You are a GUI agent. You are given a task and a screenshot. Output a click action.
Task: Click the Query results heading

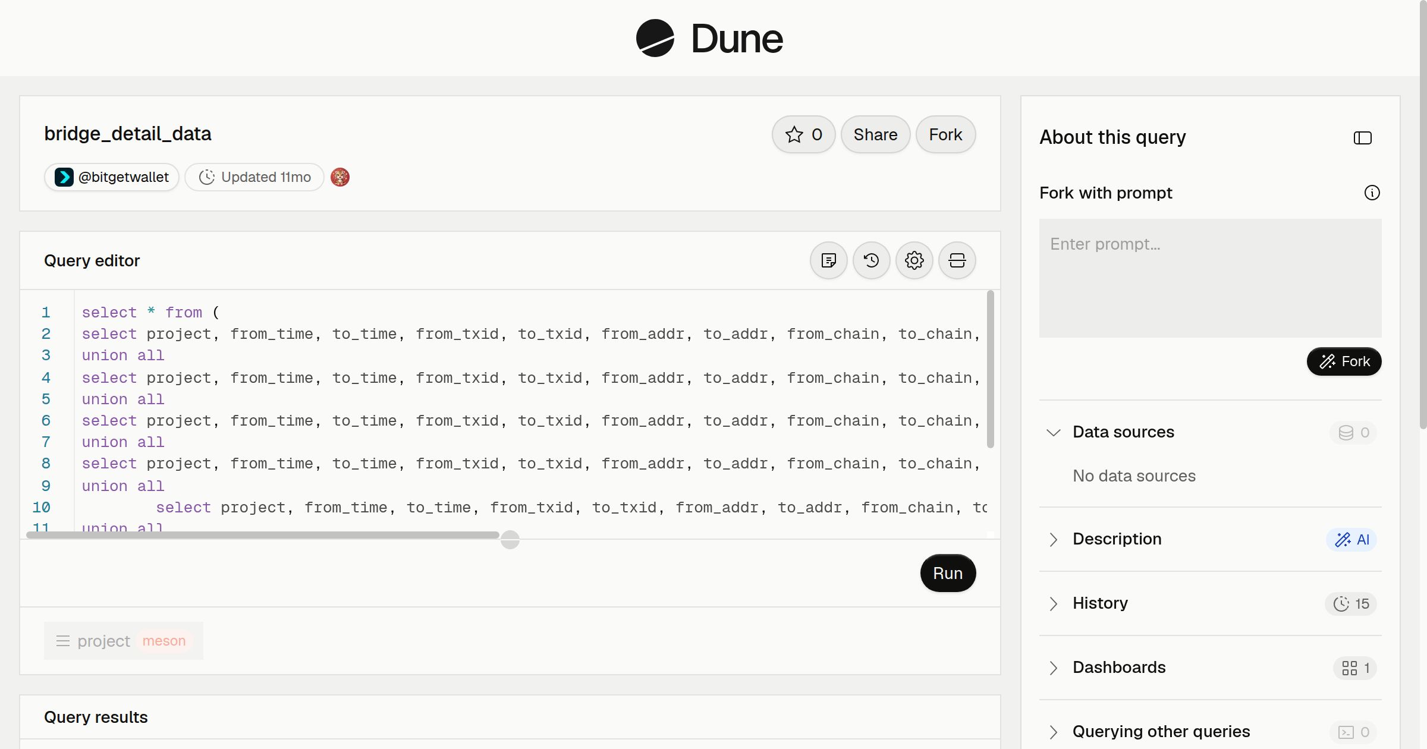click(96, 717)
